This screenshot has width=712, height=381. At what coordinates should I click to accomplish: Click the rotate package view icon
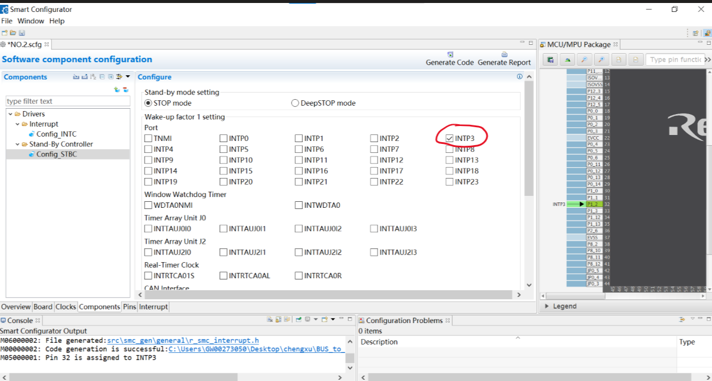(x=567, y=60)
